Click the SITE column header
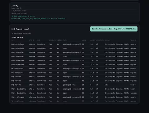The image size is (149, 113). point(13,40)
